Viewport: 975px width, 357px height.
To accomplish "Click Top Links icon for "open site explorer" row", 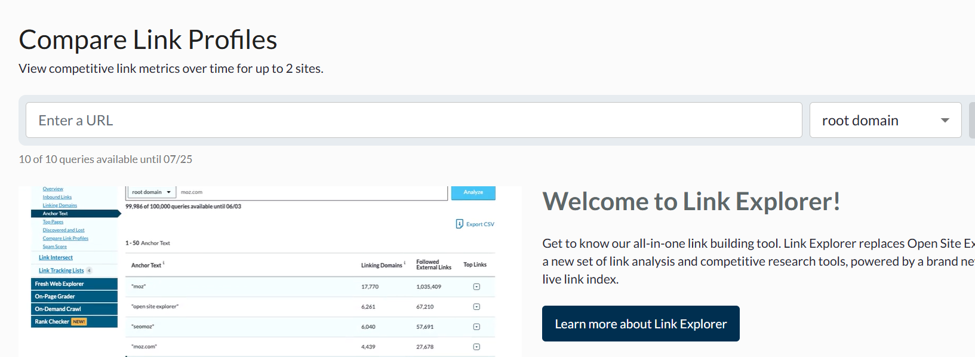I will point(476,307).
